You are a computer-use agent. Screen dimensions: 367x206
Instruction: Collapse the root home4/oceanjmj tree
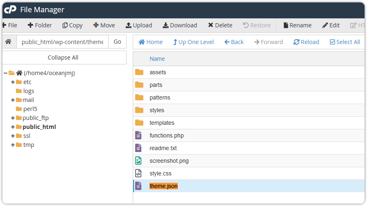coord(5,73)
